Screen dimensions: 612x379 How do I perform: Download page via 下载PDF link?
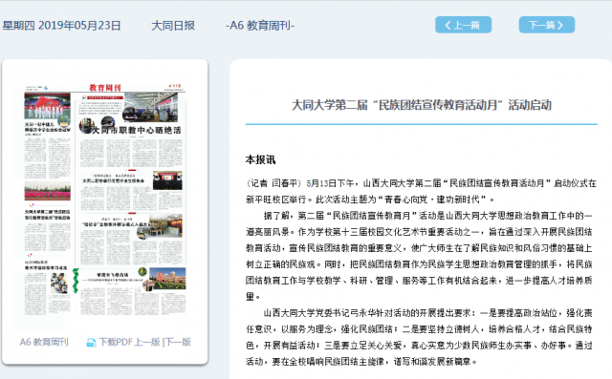click(116, 342)
